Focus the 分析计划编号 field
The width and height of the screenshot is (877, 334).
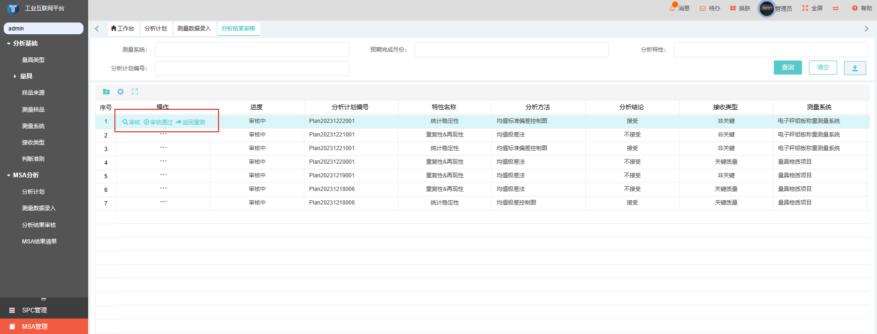click(252, 68)
